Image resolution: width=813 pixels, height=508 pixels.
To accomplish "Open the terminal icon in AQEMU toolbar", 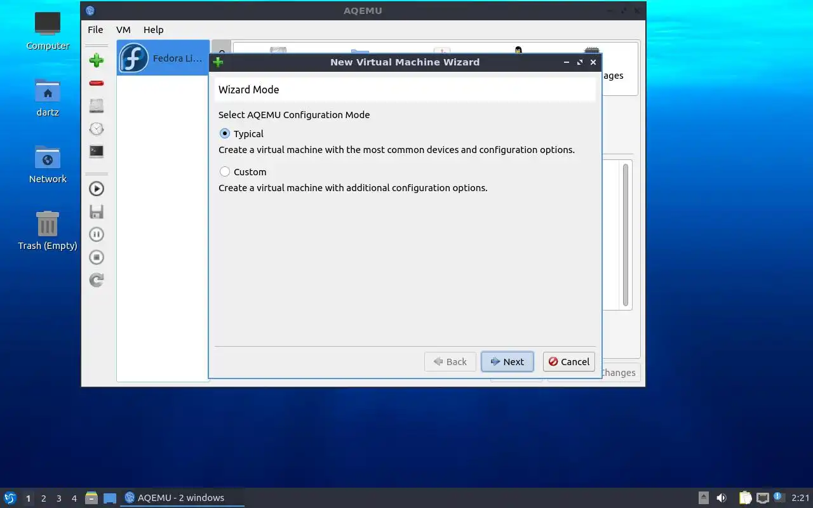I will pos(97,151).
